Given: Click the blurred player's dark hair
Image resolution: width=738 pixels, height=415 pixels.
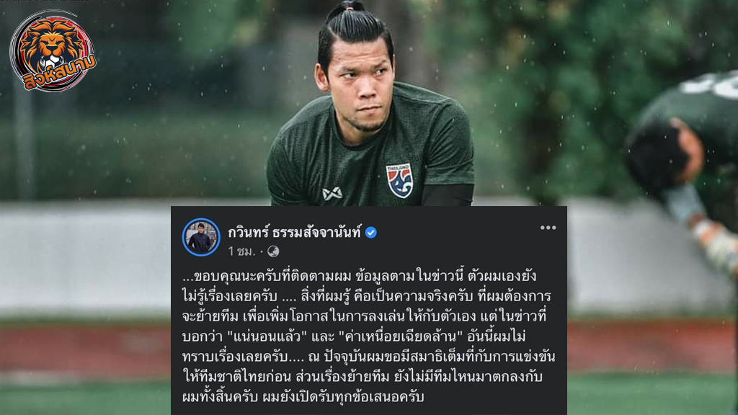Looking at the screenshot, I should tap(657, 153).
